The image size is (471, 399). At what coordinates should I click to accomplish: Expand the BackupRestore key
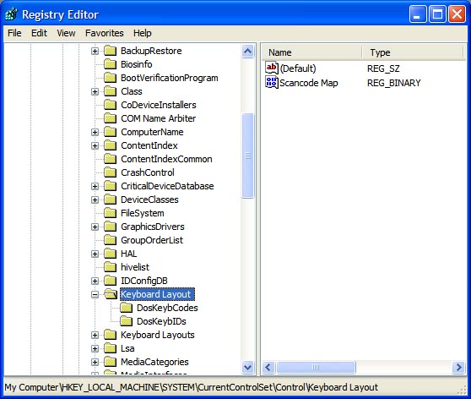(x=95, y=52)
